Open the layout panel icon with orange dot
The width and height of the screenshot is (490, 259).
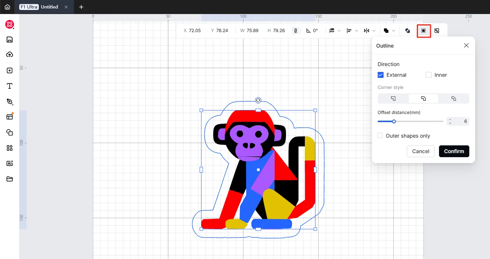click(10, 117)
